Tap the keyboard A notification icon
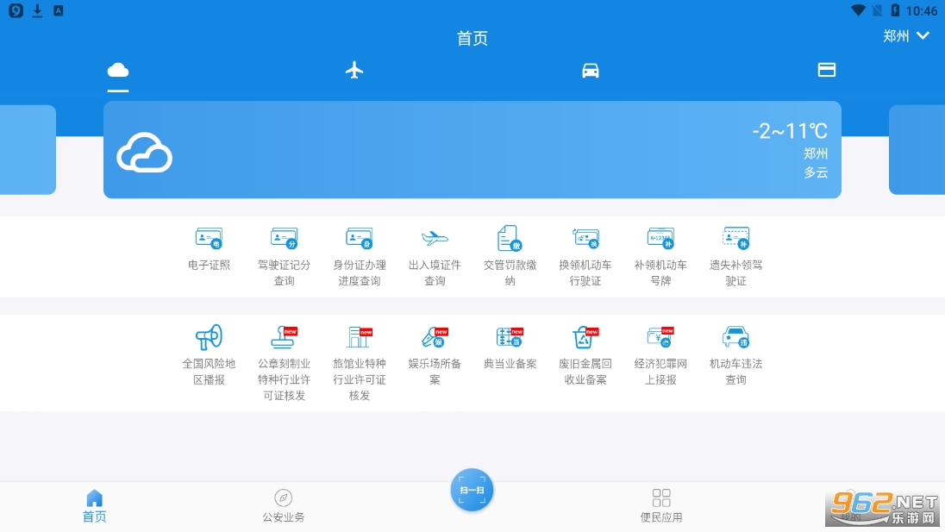 [x=59, y=10]
